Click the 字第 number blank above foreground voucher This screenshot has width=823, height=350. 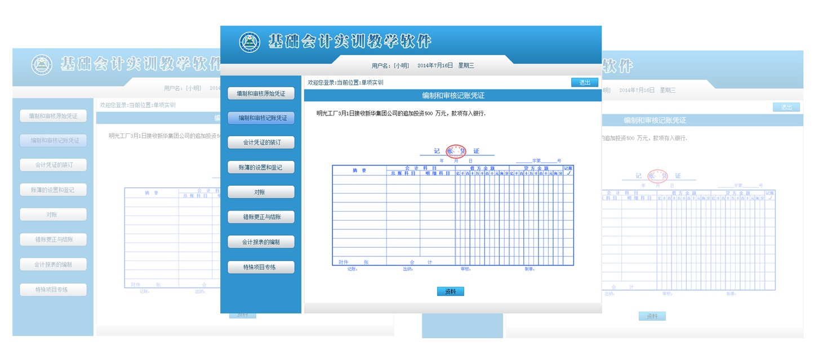[x=549, y=160]
